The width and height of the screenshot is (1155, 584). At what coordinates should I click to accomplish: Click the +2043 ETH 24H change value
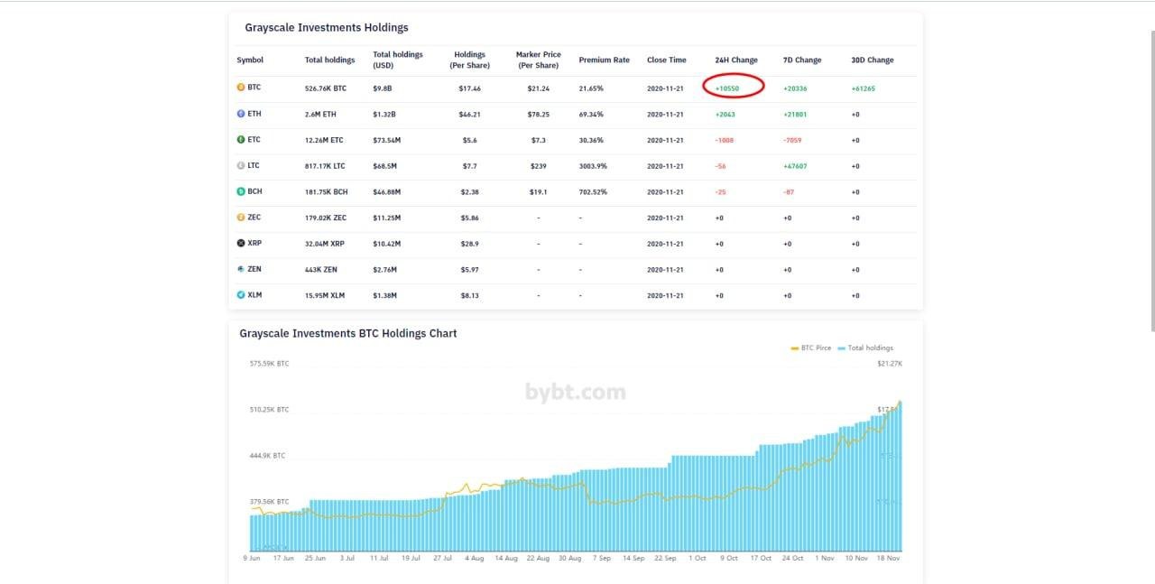[725, 115]
